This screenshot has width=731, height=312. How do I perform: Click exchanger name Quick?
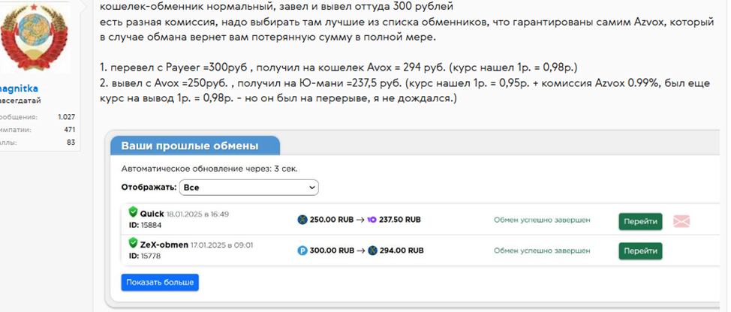[152, 214]
